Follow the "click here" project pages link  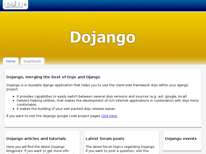point(109,116)
